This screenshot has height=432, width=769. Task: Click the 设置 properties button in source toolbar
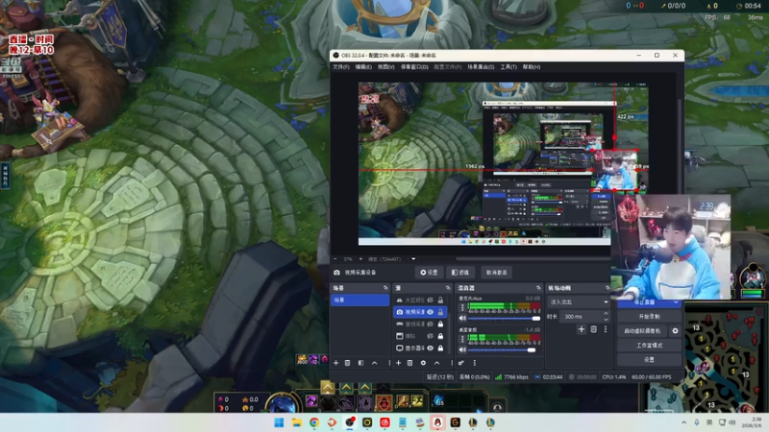point(429,273)
